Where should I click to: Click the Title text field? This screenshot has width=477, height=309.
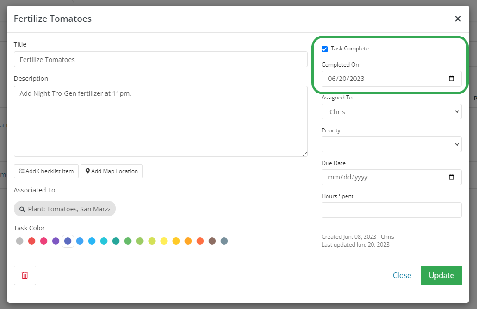point(161,59)
